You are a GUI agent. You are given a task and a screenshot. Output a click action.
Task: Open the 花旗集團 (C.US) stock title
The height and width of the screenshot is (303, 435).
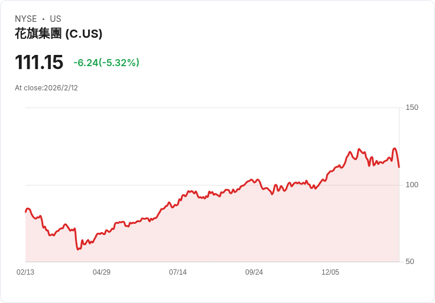coord(59,34)
